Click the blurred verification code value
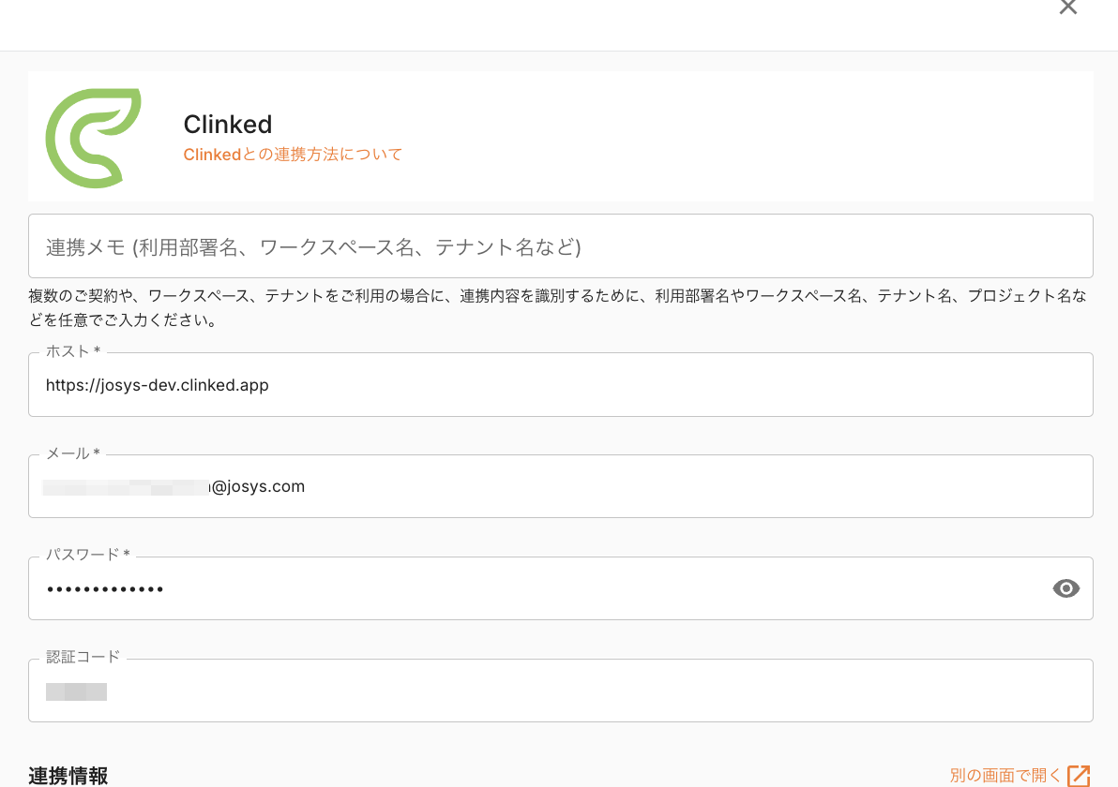Screen dimensions: 1118x787 tap(77, 692)
